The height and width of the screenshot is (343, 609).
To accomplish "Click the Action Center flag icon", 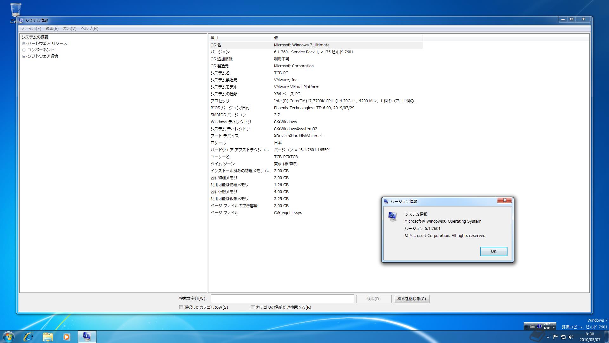I will tap(556, 337).
